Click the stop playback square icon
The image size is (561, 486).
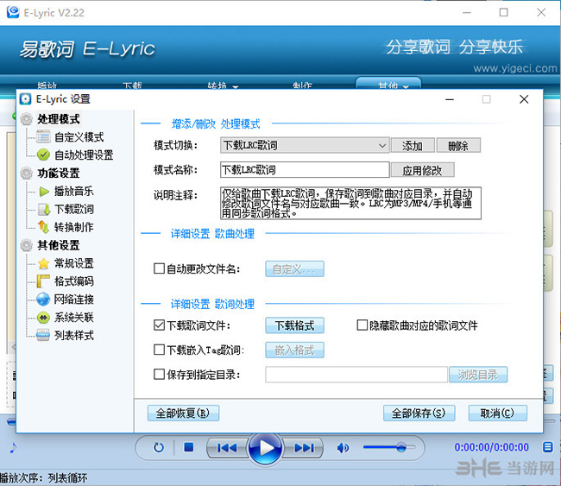188,447
